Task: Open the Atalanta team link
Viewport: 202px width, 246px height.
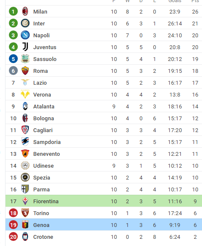Action: pyautogui.click(x=44, y=106)
